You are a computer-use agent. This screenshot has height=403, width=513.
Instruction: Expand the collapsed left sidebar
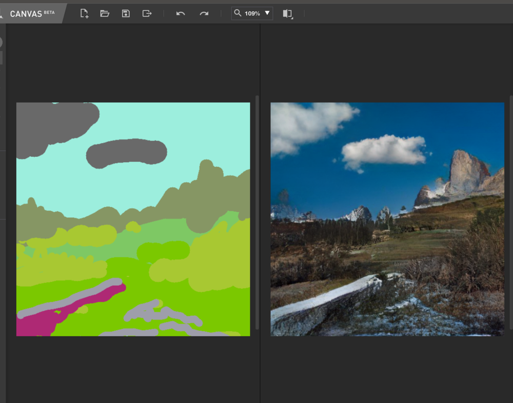[x=3, y=56]
